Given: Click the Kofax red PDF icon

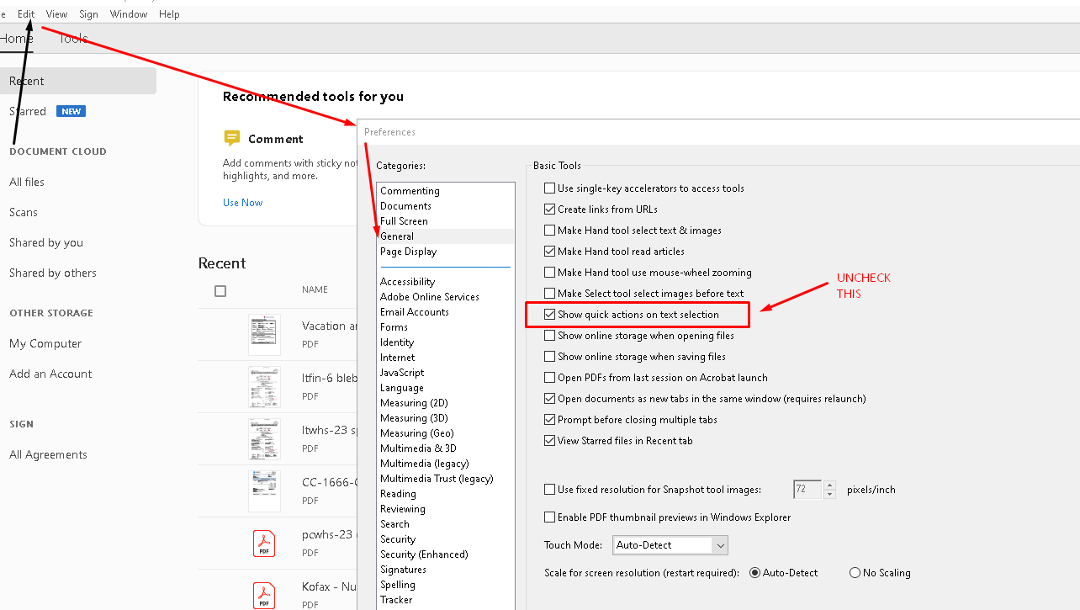Looking at the screenshot, I should [264, 595].
